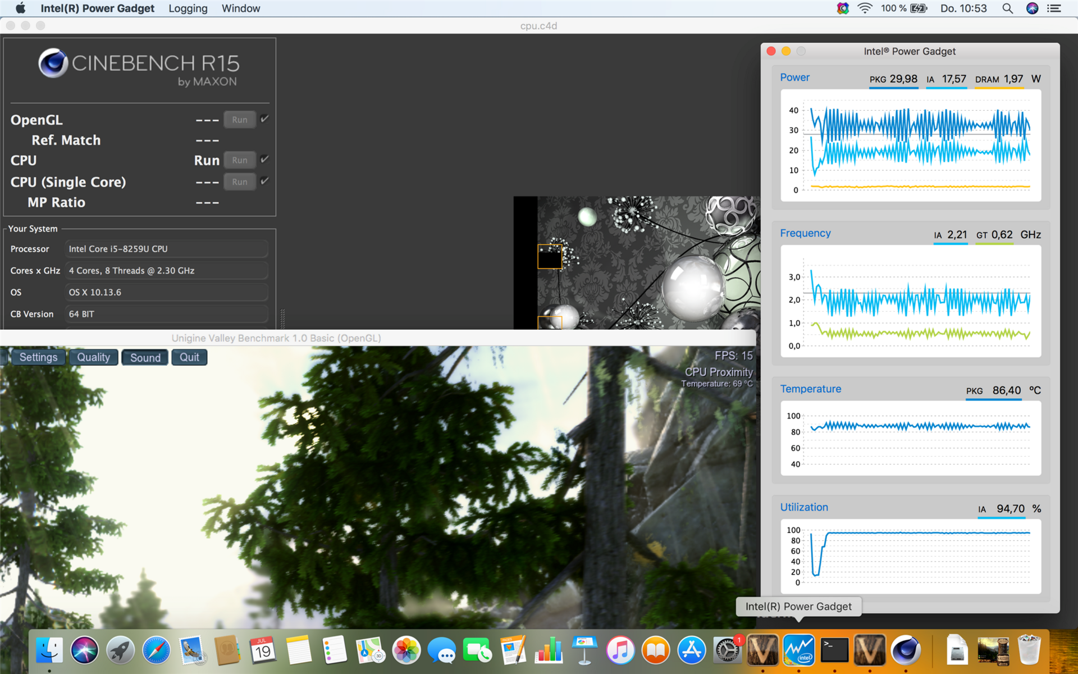
Task: Toggle the CPU test checkbox
Action: pos(265,160)
